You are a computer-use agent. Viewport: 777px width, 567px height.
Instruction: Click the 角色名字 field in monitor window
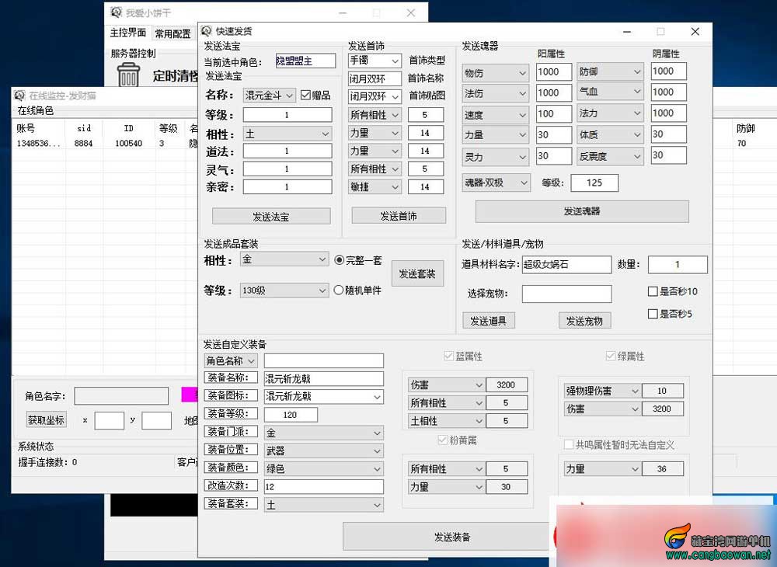pos(121,396)
